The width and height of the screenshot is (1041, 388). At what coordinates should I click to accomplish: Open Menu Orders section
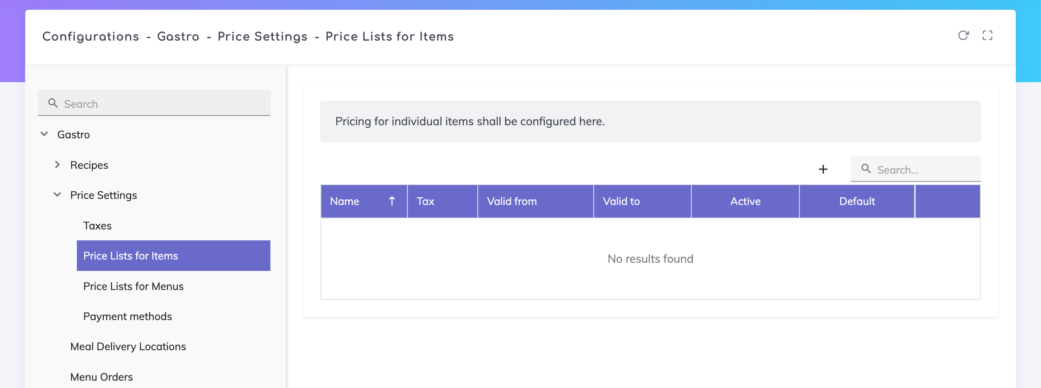(x=102, y=377)
